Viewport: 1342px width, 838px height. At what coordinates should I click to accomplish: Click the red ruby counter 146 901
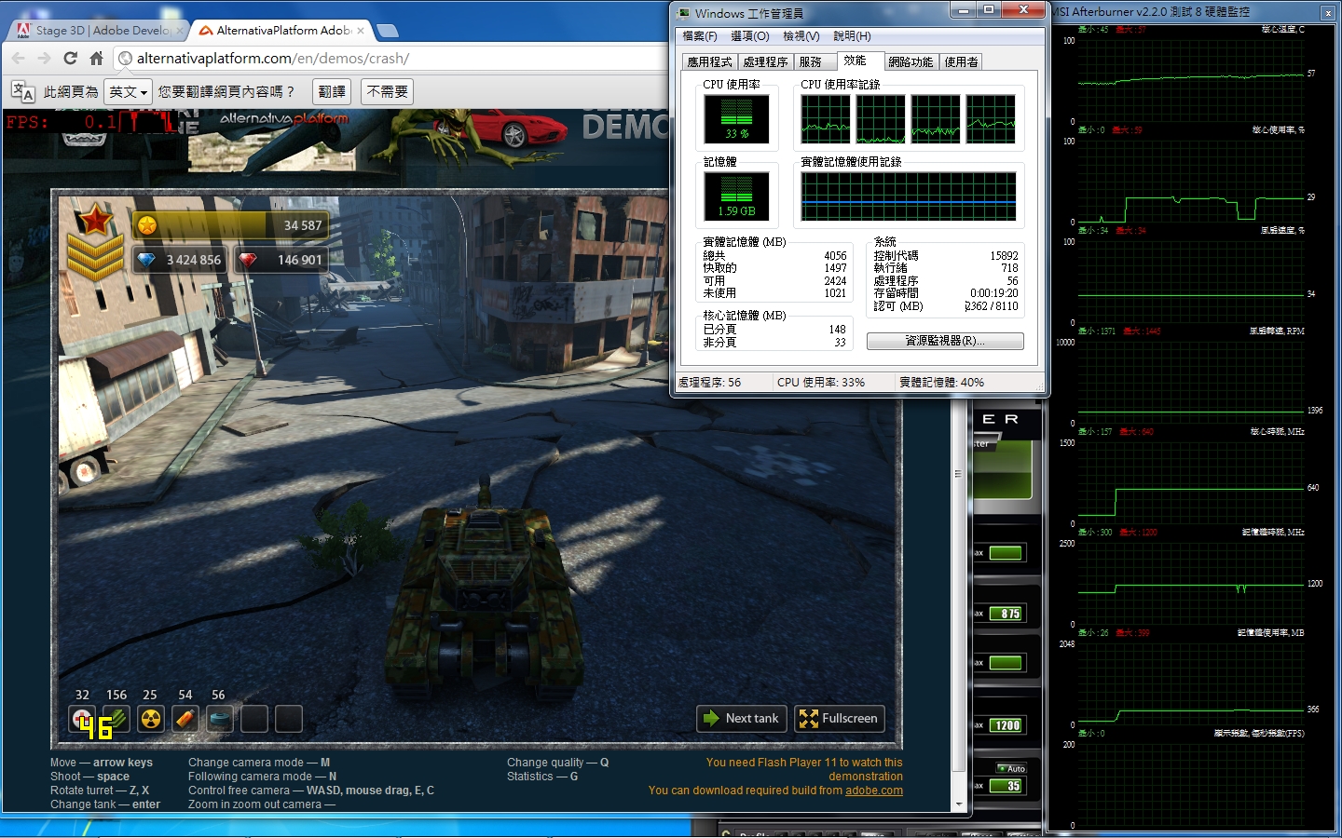click(281, 260)
